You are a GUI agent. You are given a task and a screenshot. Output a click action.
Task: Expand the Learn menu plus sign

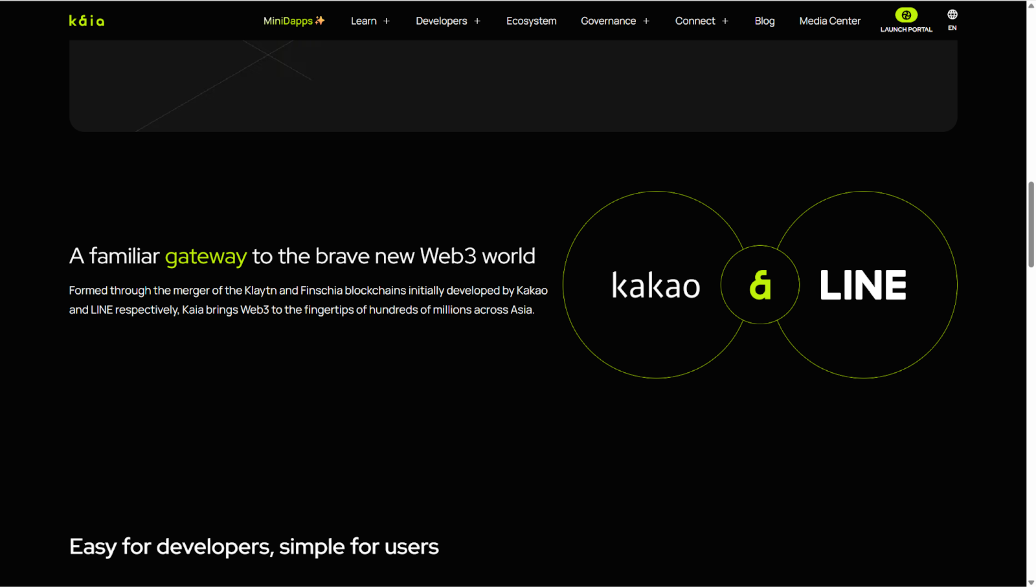click(x=387, y=21)
